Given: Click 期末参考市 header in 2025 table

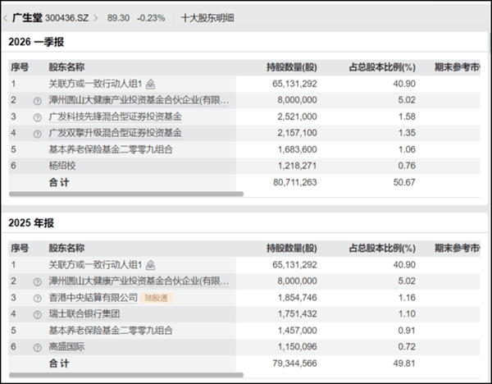Looking at the screenshot, I should click(458, 249).
